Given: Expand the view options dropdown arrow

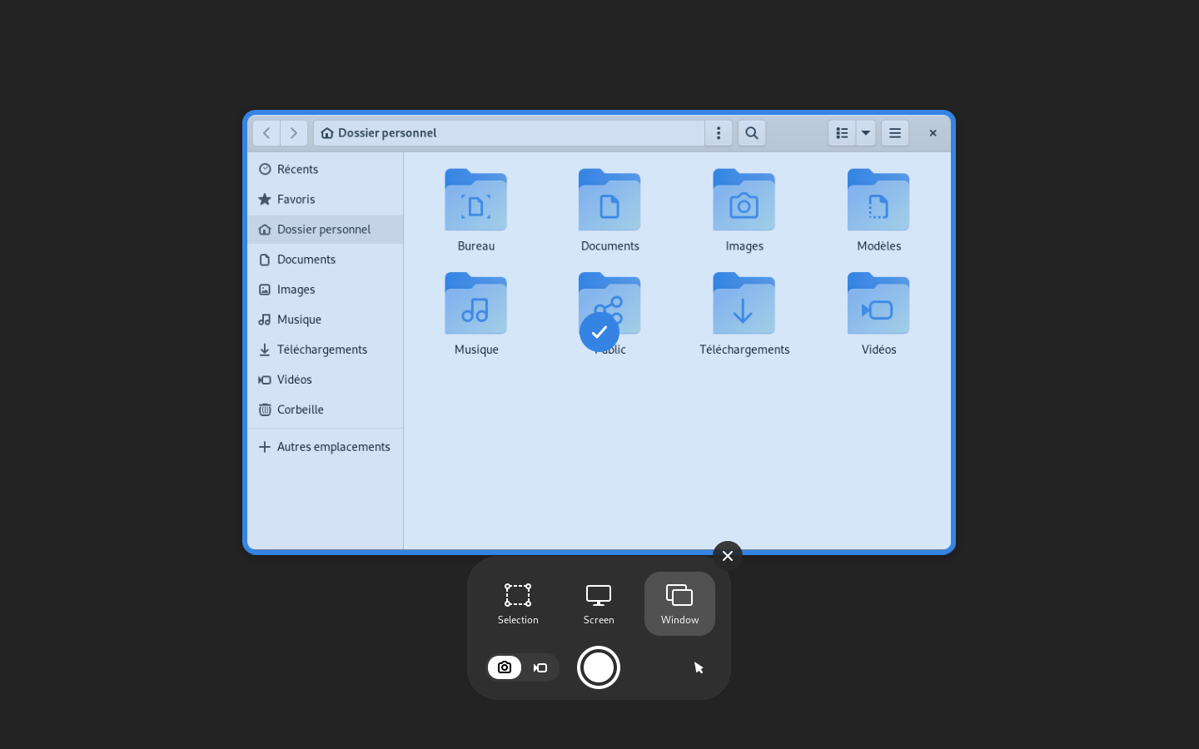Looking at the screenshot, I should tap(866, 133).
